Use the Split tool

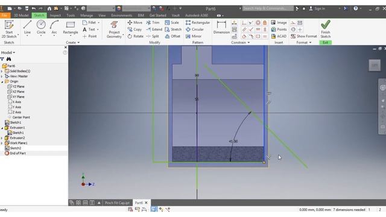153,36
